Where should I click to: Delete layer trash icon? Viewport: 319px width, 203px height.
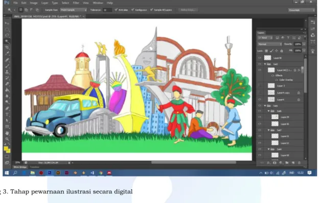(299, 163)
